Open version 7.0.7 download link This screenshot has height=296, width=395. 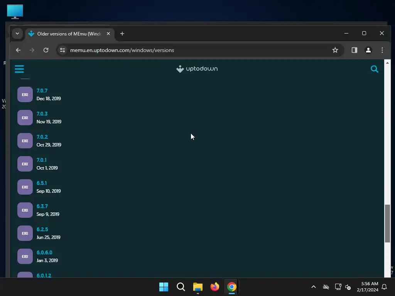(42, 91)
